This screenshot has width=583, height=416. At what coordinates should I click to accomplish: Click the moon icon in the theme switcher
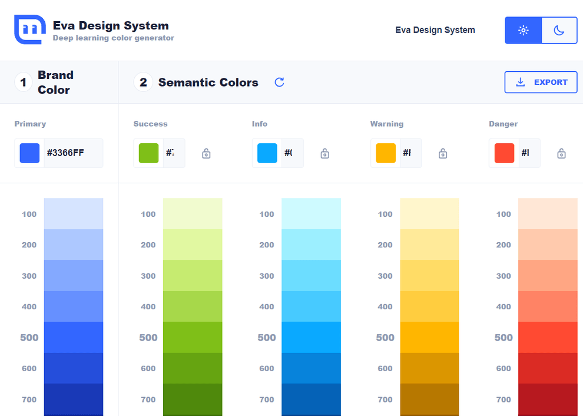click(559, 30)
